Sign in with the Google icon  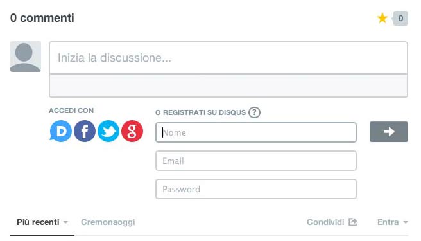coord(132,131)
